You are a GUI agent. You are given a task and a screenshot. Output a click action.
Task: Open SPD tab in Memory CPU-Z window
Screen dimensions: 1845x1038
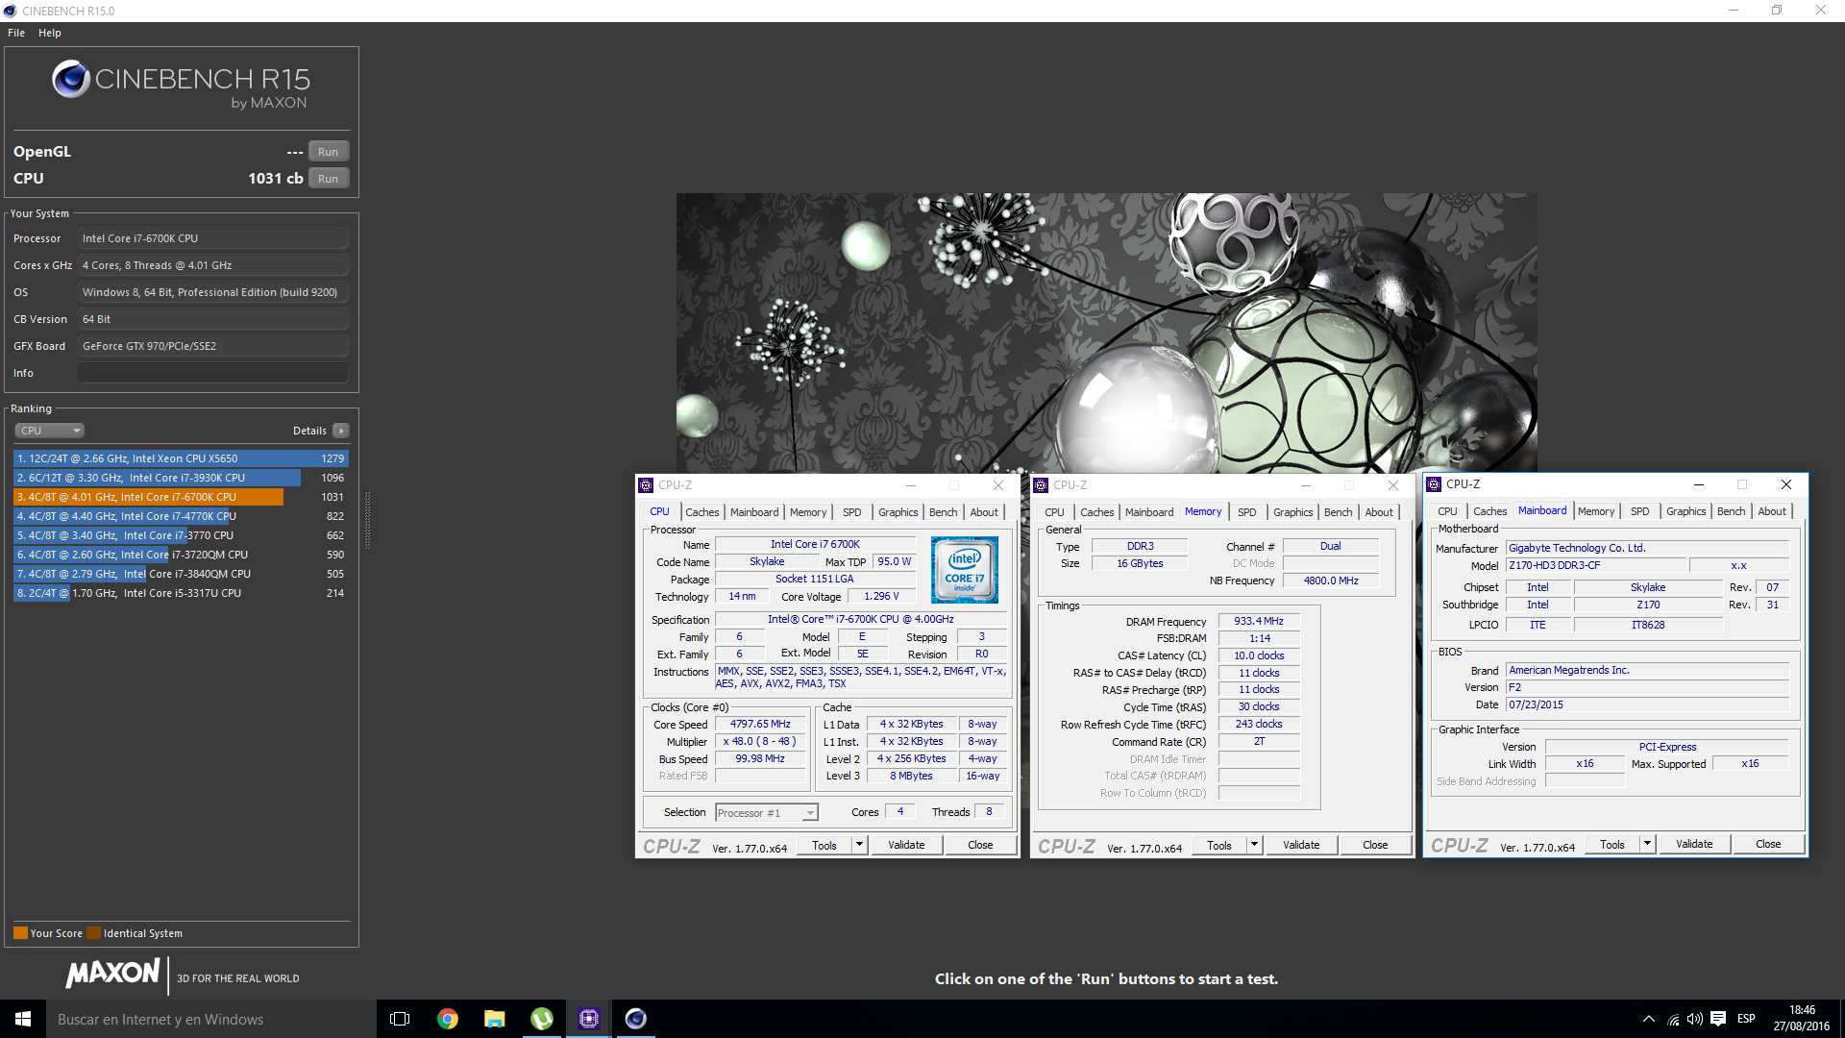pos(1246,512)
